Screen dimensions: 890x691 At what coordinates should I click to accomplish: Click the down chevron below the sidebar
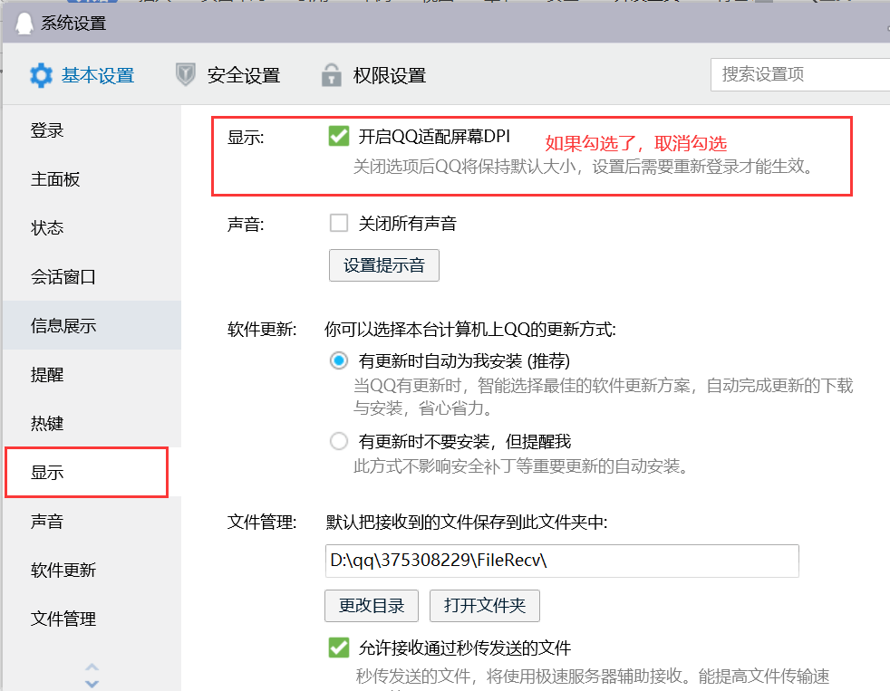[x=92, y=684]
